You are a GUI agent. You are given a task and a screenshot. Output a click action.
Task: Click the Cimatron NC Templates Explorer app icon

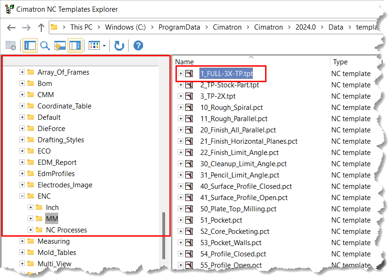point(9,9)
